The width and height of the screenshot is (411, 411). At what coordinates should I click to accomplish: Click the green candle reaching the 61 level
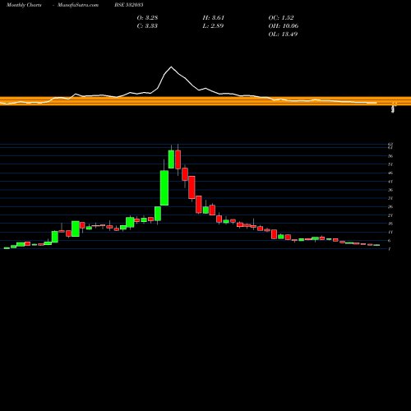(x=171, y=159)
